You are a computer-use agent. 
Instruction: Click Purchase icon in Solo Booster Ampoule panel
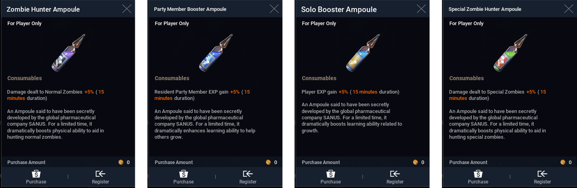(x=331, y=174)
